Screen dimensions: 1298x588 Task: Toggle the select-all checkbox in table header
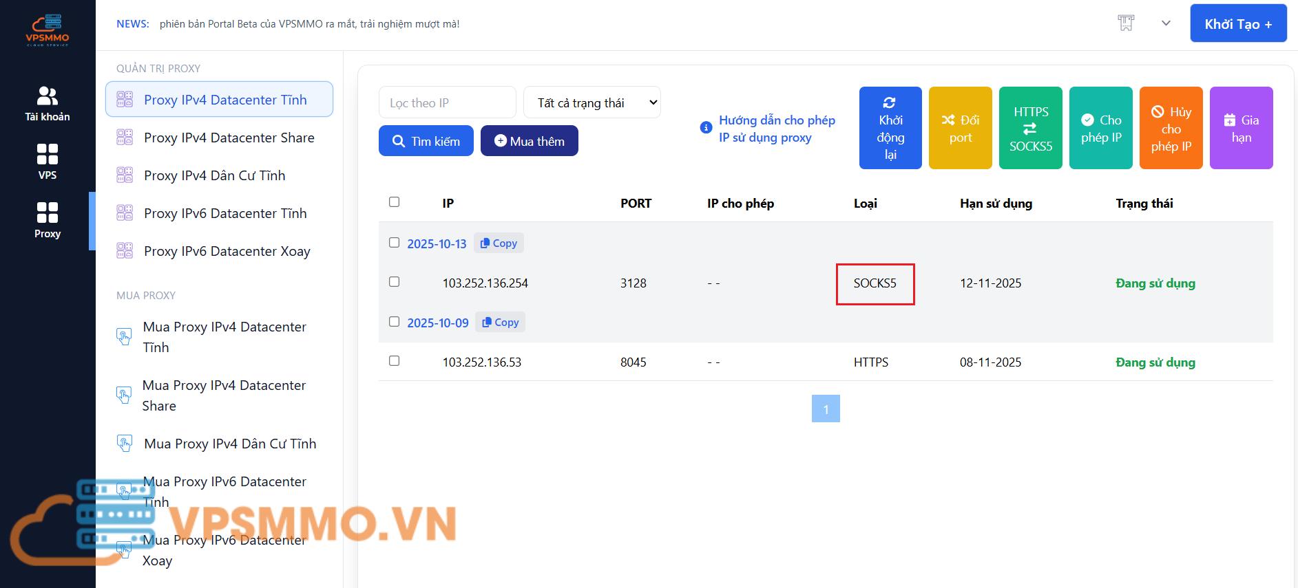pyautogui.click(x=394, y=202)
